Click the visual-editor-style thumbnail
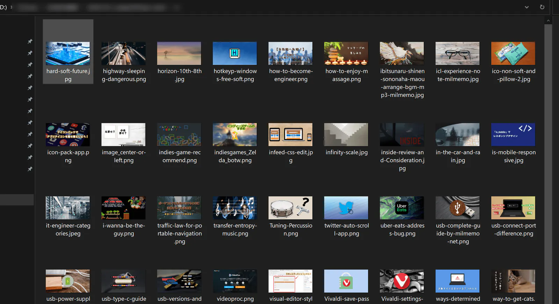Image resolution: width=559 pixels, height=304 pixels. pyautogui.click(x=291, y=281)
